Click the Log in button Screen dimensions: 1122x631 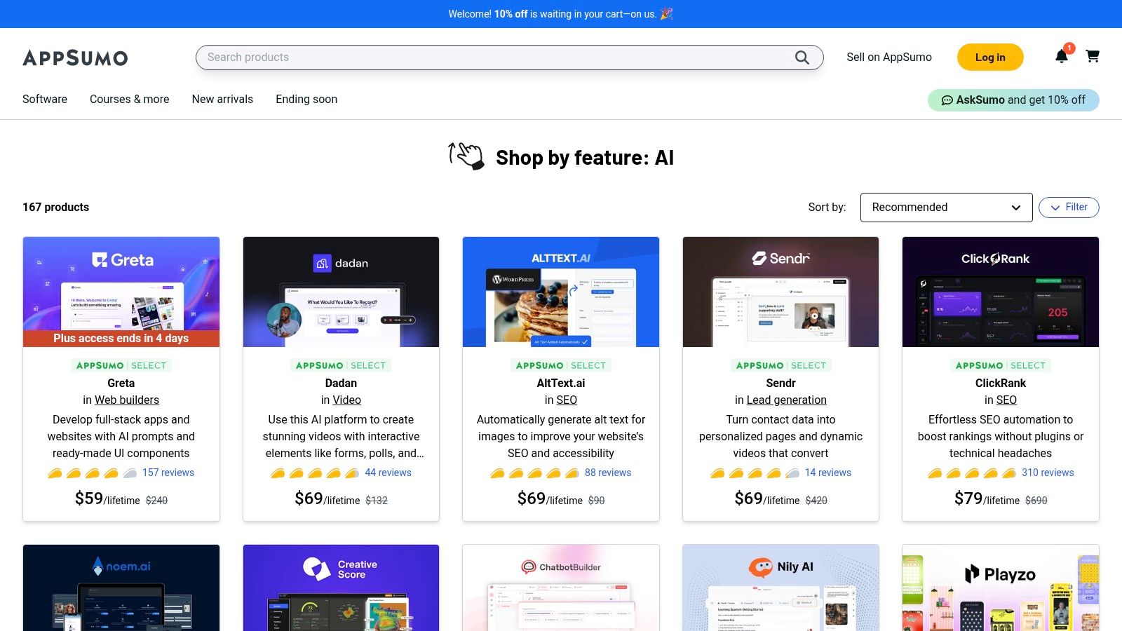point(989,57)
